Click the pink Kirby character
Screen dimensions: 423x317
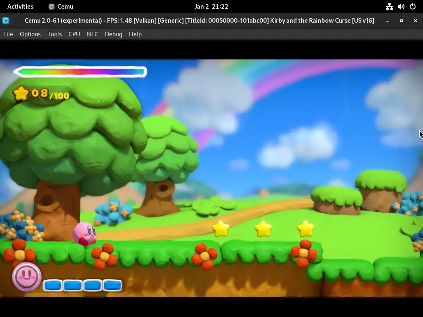coord(84,234)
